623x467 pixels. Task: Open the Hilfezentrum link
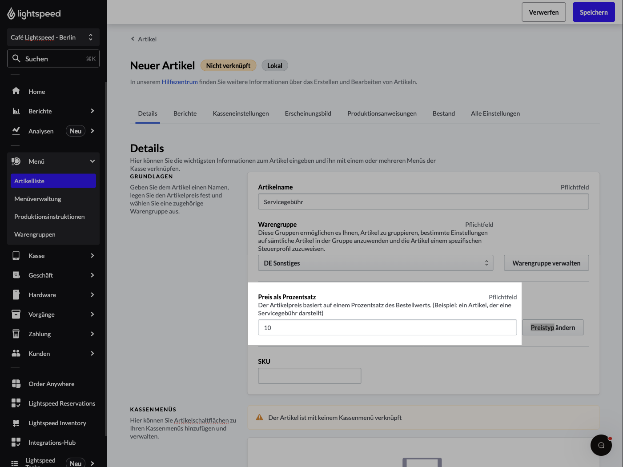tap(180, 82)
